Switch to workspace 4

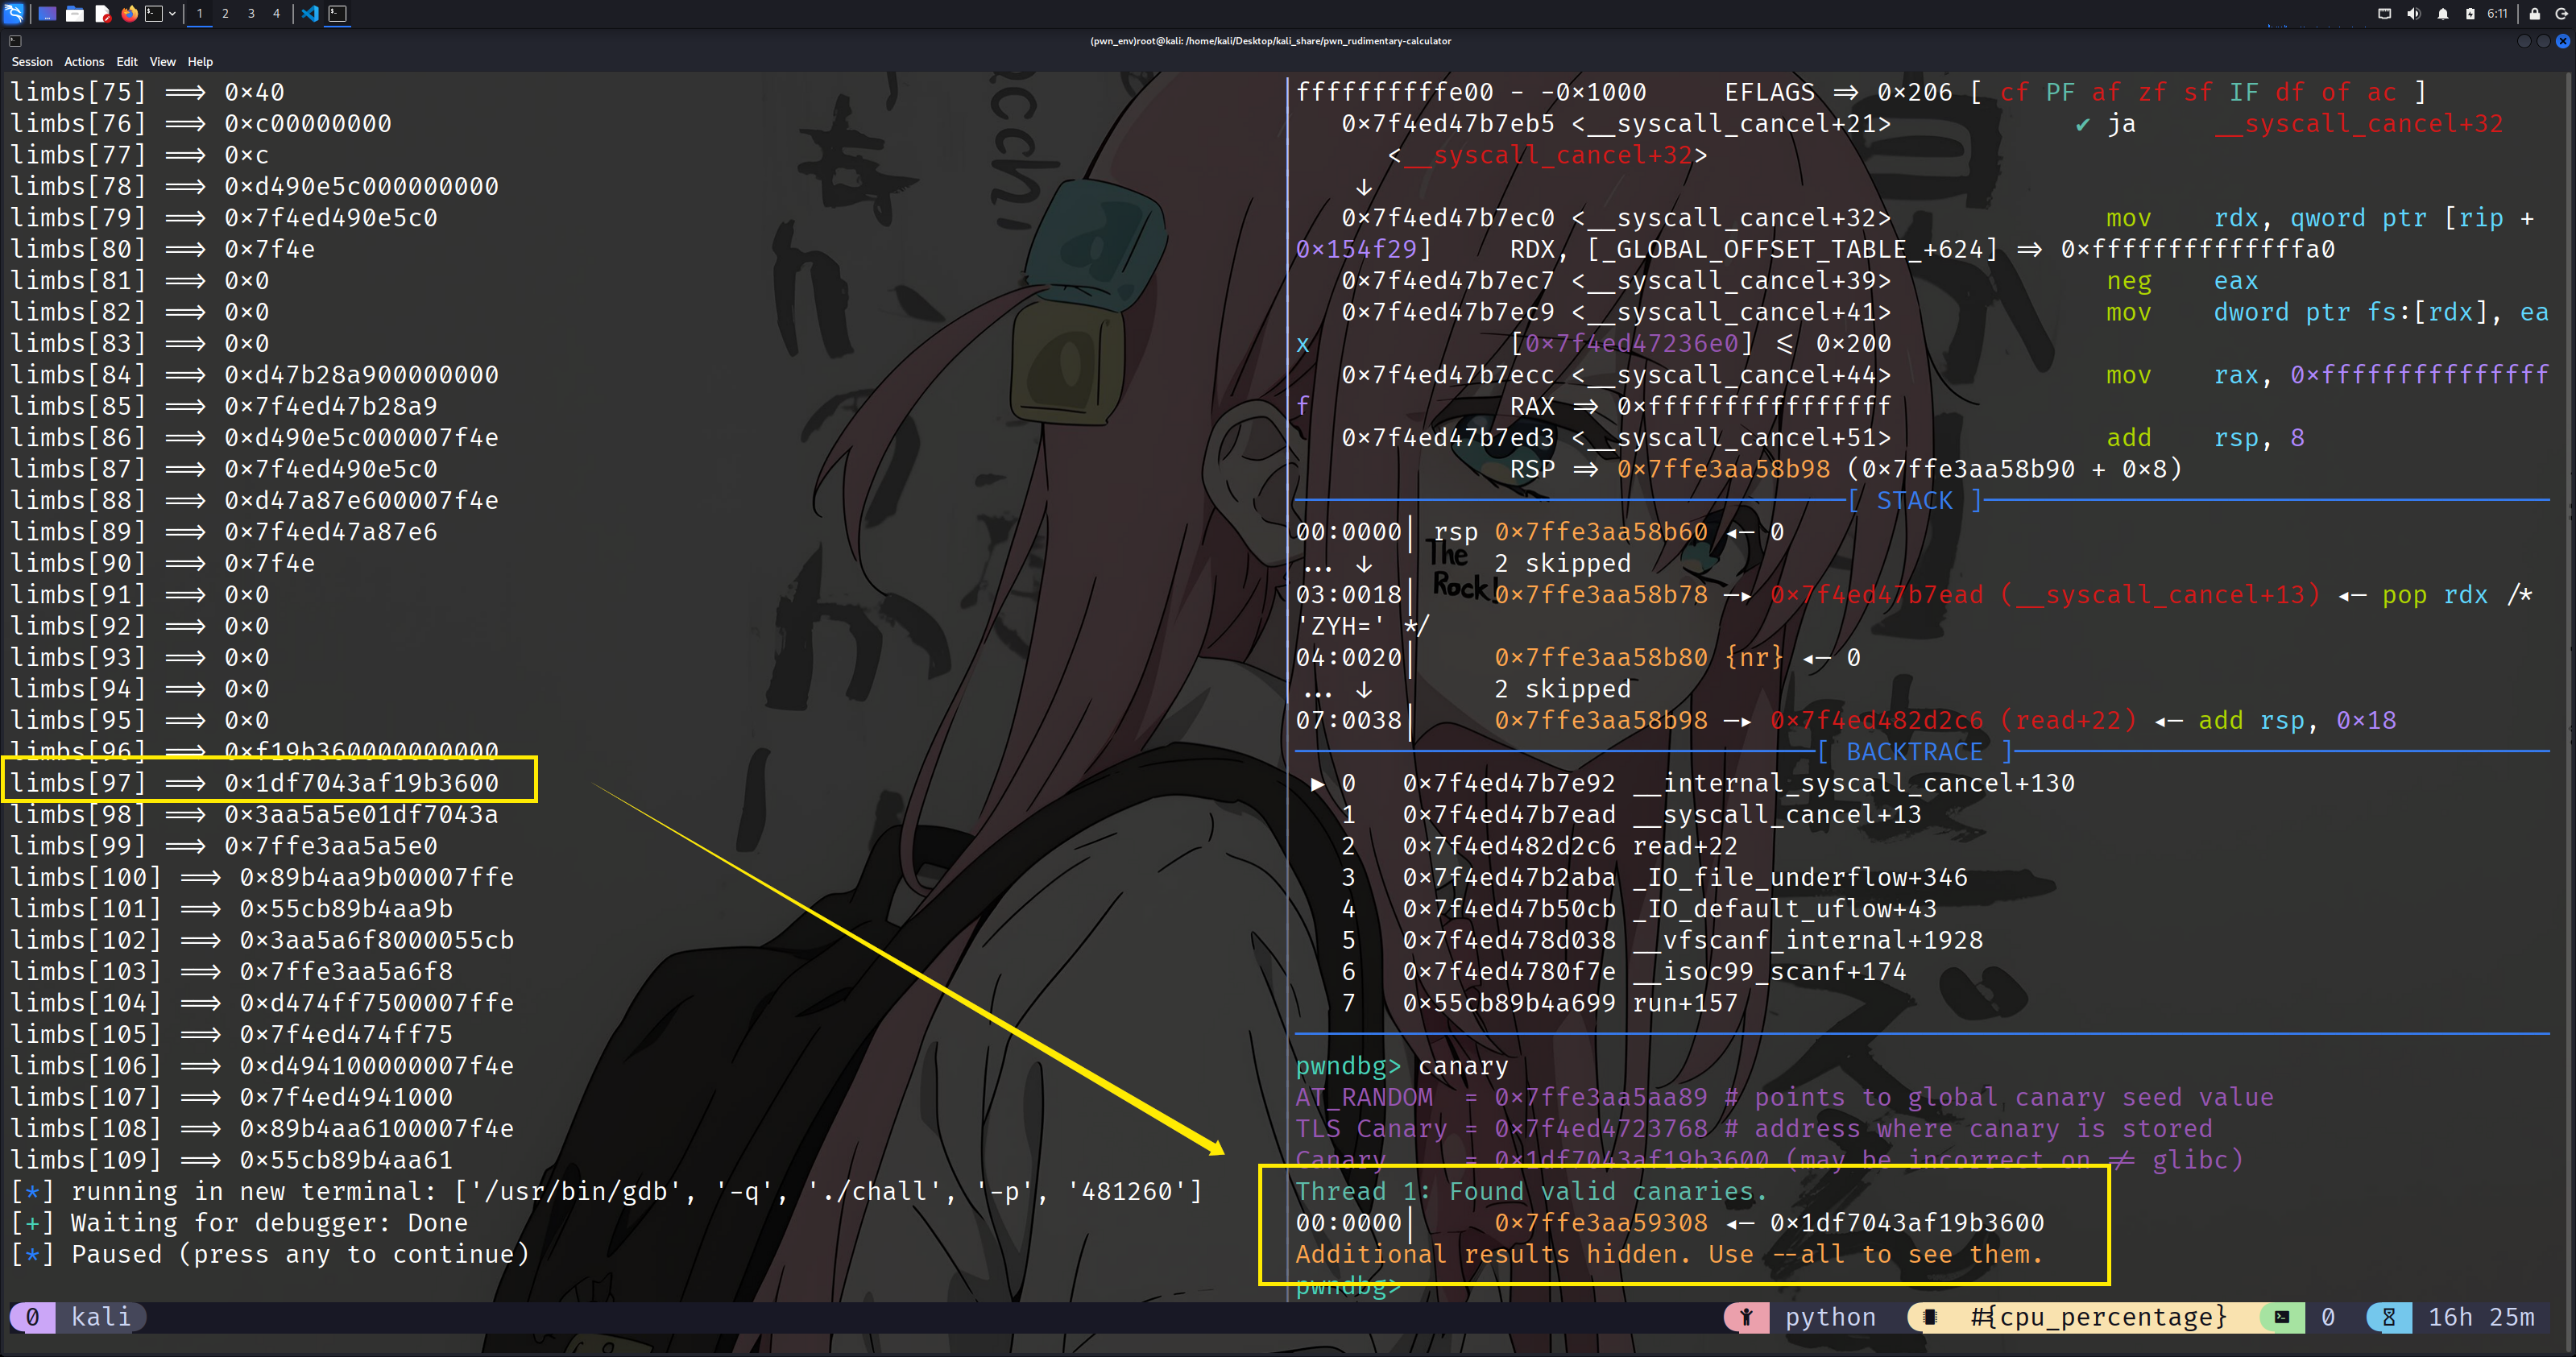tap(277, 13)
